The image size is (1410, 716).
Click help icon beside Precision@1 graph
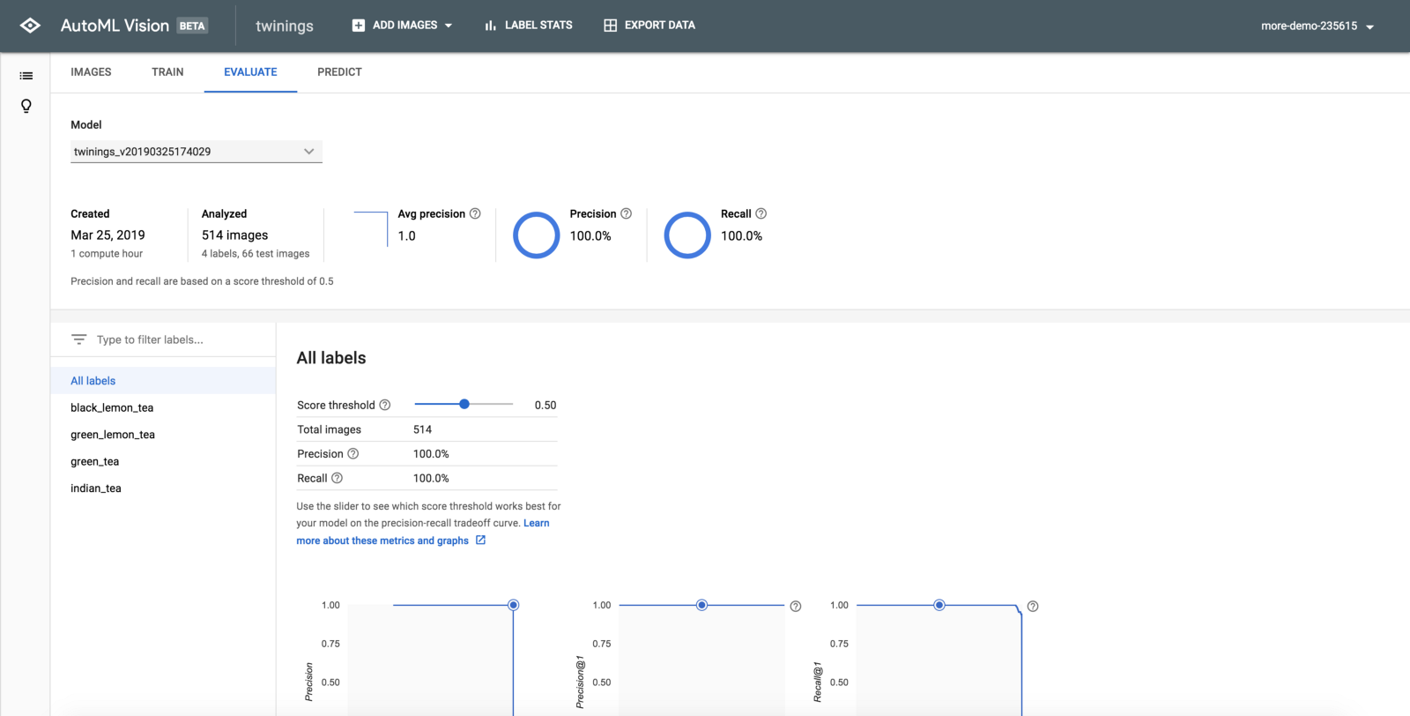pos(796,606)
